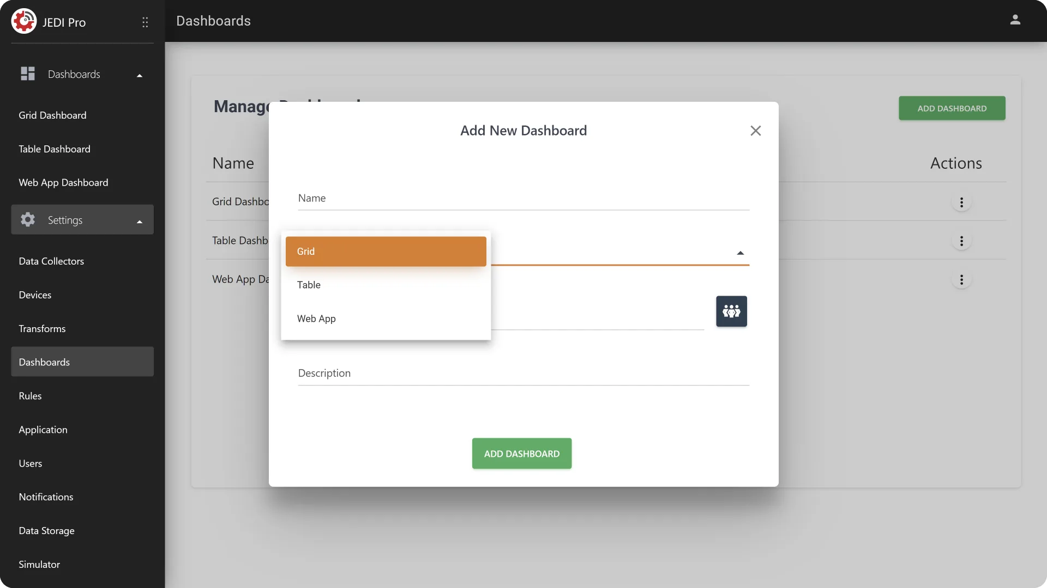1047x588 pixels.
Task: Focus the Name input field
Action: [x=523, y=198]
